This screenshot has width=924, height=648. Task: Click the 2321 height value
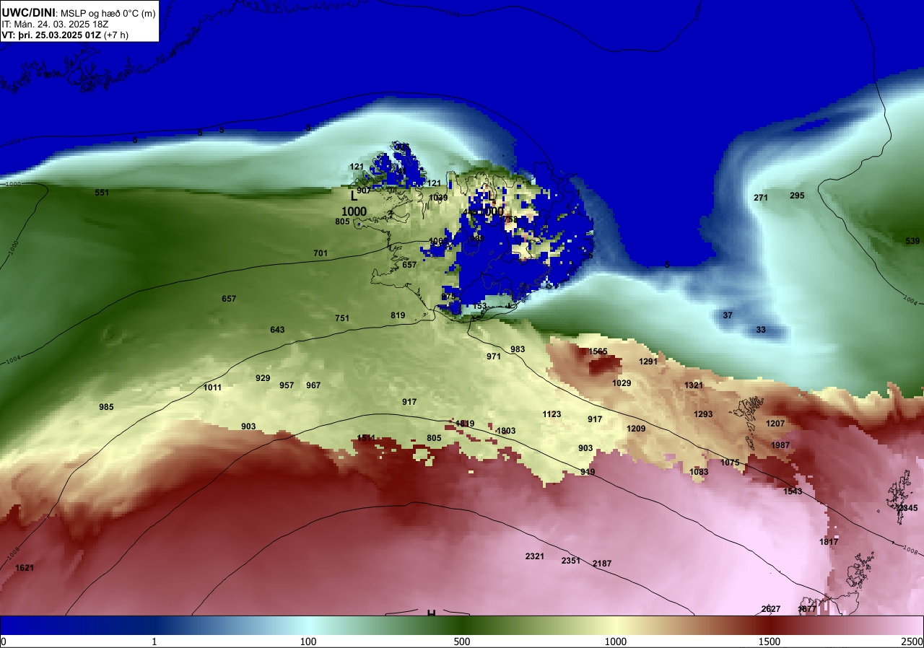535,556
